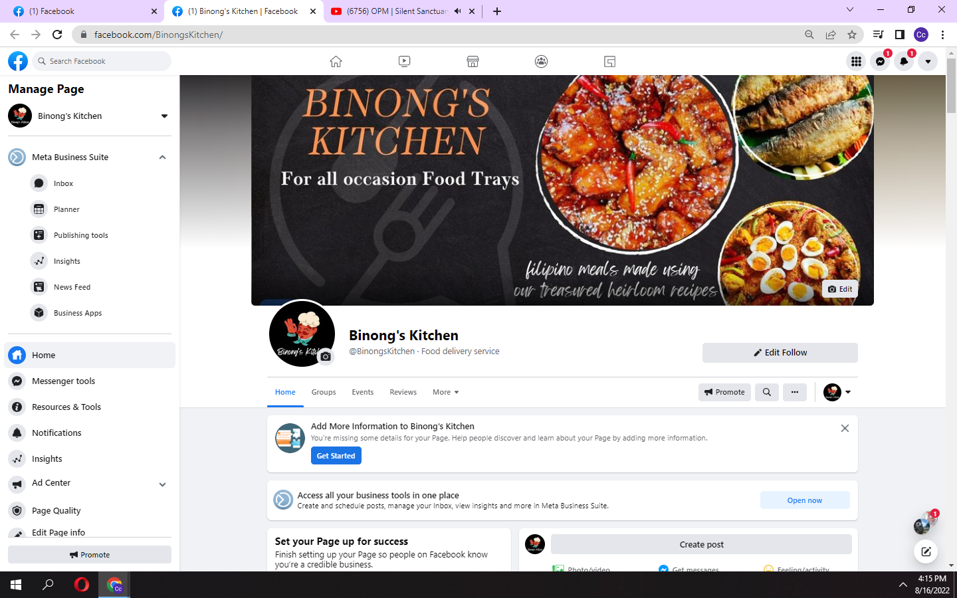Open the Notifications bell in top bar
The image size is (957, 598).
(904, 61)
